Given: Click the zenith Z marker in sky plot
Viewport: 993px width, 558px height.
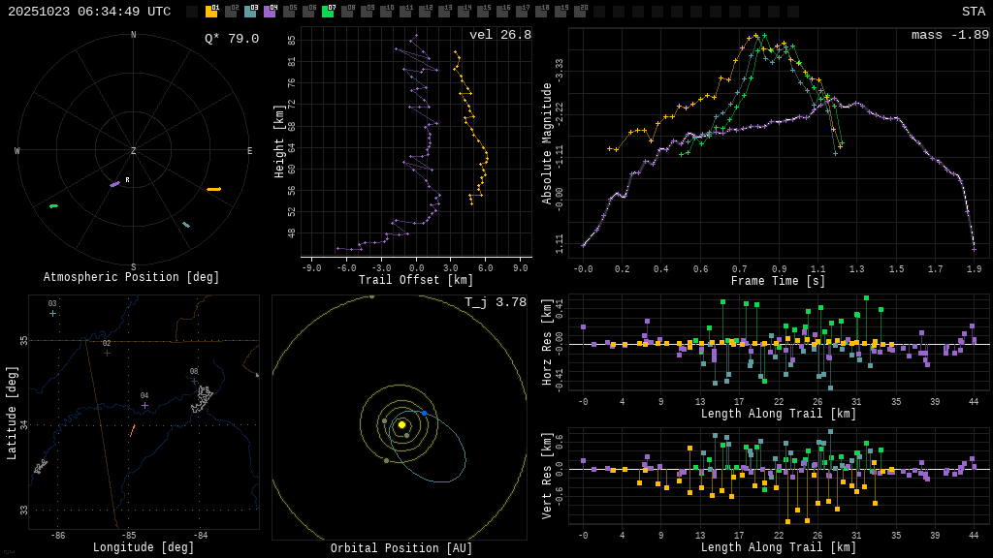Looking at the screenshot, I should pos(134,151).
